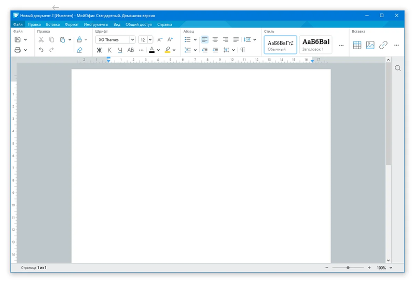415x283 pixels.
Task: Click the Print icon
Action: (18, 50)
